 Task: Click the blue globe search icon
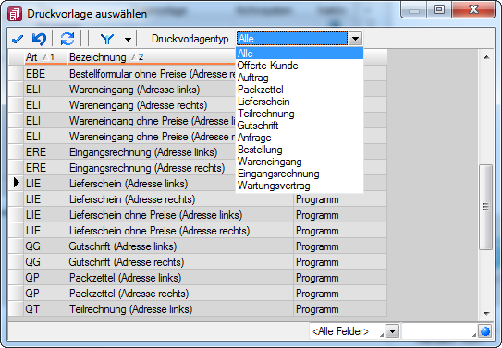[x=485, y=331]
